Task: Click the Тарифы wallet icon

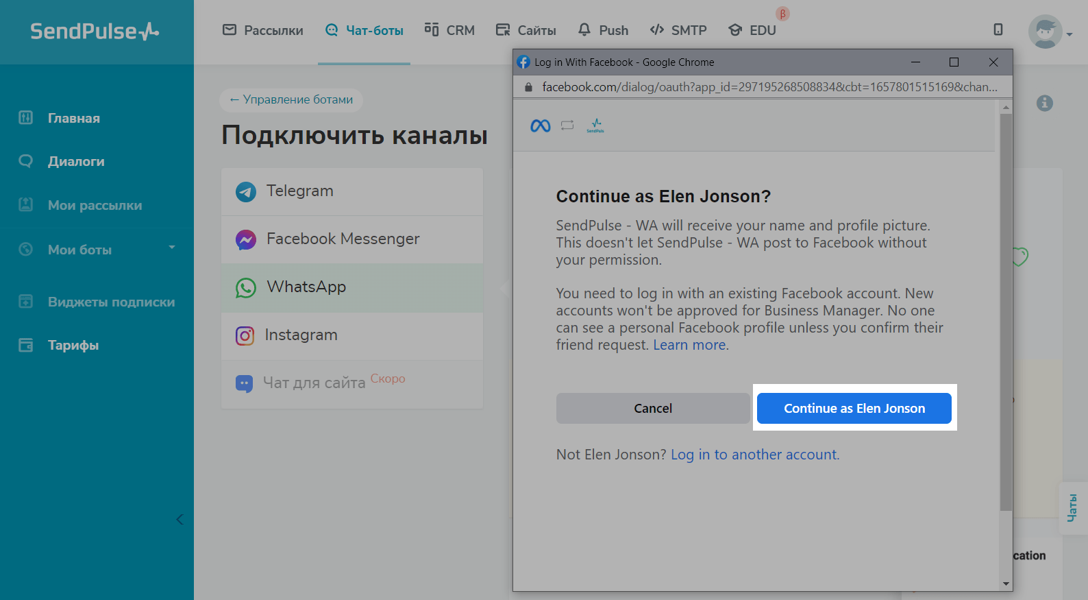Action: (x=25, y=345)
